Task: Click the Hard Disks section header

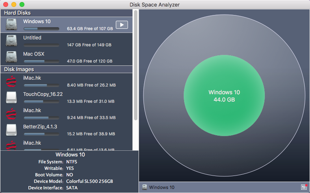Action: tap(67, 13)
